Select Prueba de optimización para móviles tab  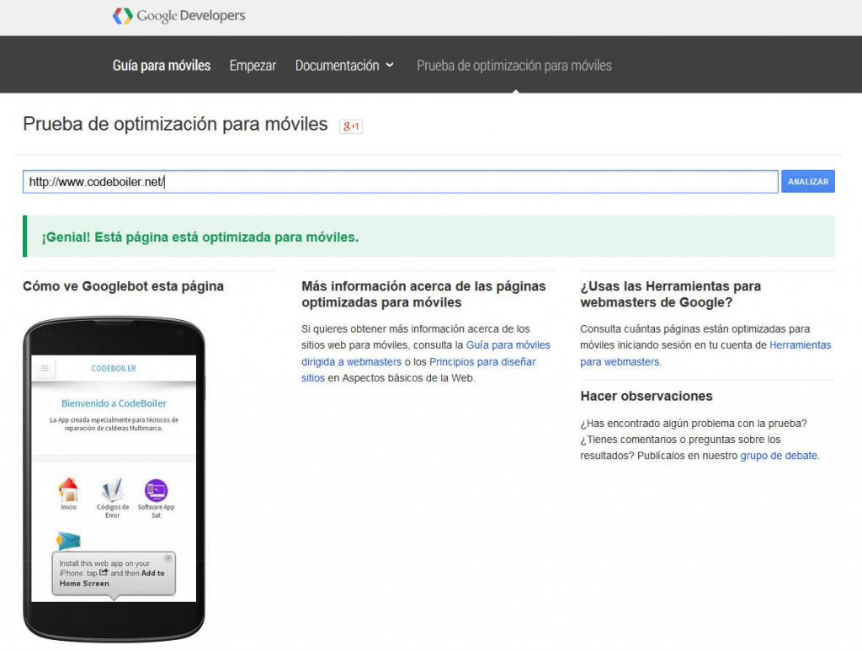(x=514, y=66)
